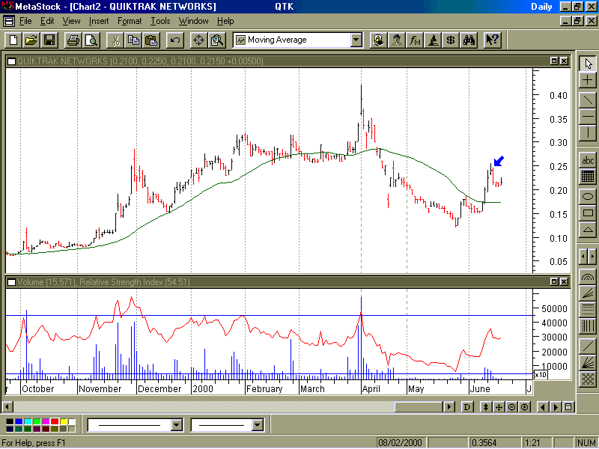Open the Edit menu
The width and height of the screenshot is (599, 449).
[x=47, y=21]
